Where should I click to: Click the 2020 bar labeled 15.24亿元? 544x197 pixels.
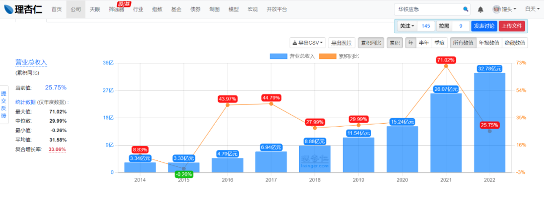(x=402, y=149)
